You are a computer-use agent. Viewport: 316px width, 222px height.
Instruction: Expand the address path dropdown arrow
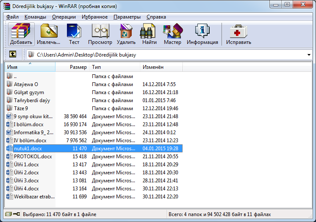point(309,55)
